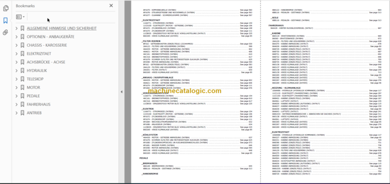This screenshot has height=184, width=390.
Task: Follow the 'See page 567' reference
Action: (246, 15)
